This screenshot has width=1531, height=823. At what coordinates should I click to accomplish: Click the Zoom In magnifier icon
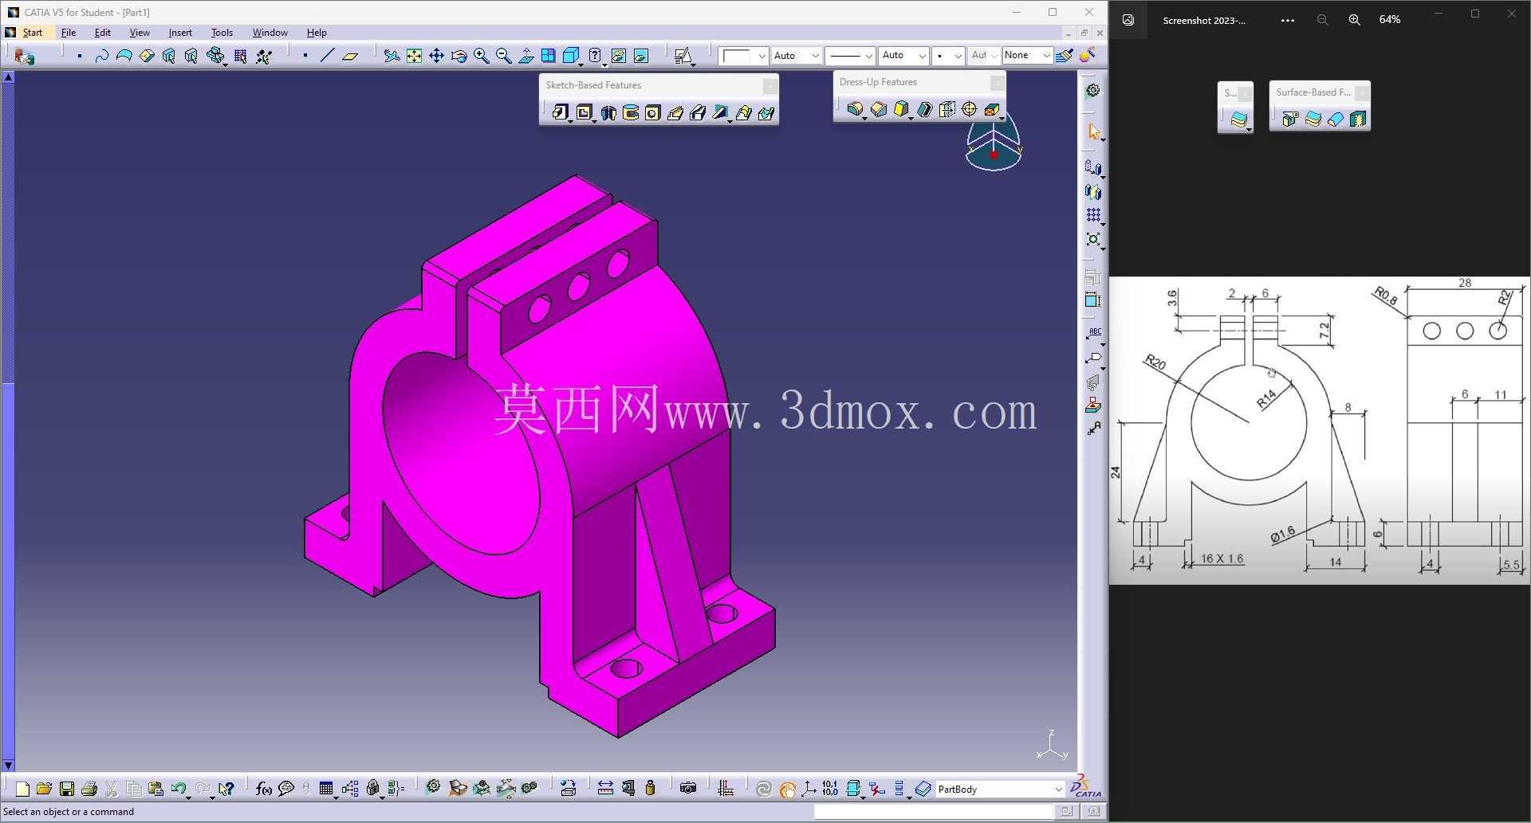pyautogui.click(x=481, y=55)
